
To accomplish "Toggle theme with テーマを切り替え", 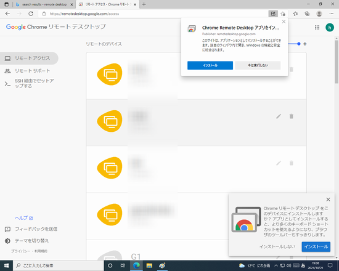I will 27,241.
